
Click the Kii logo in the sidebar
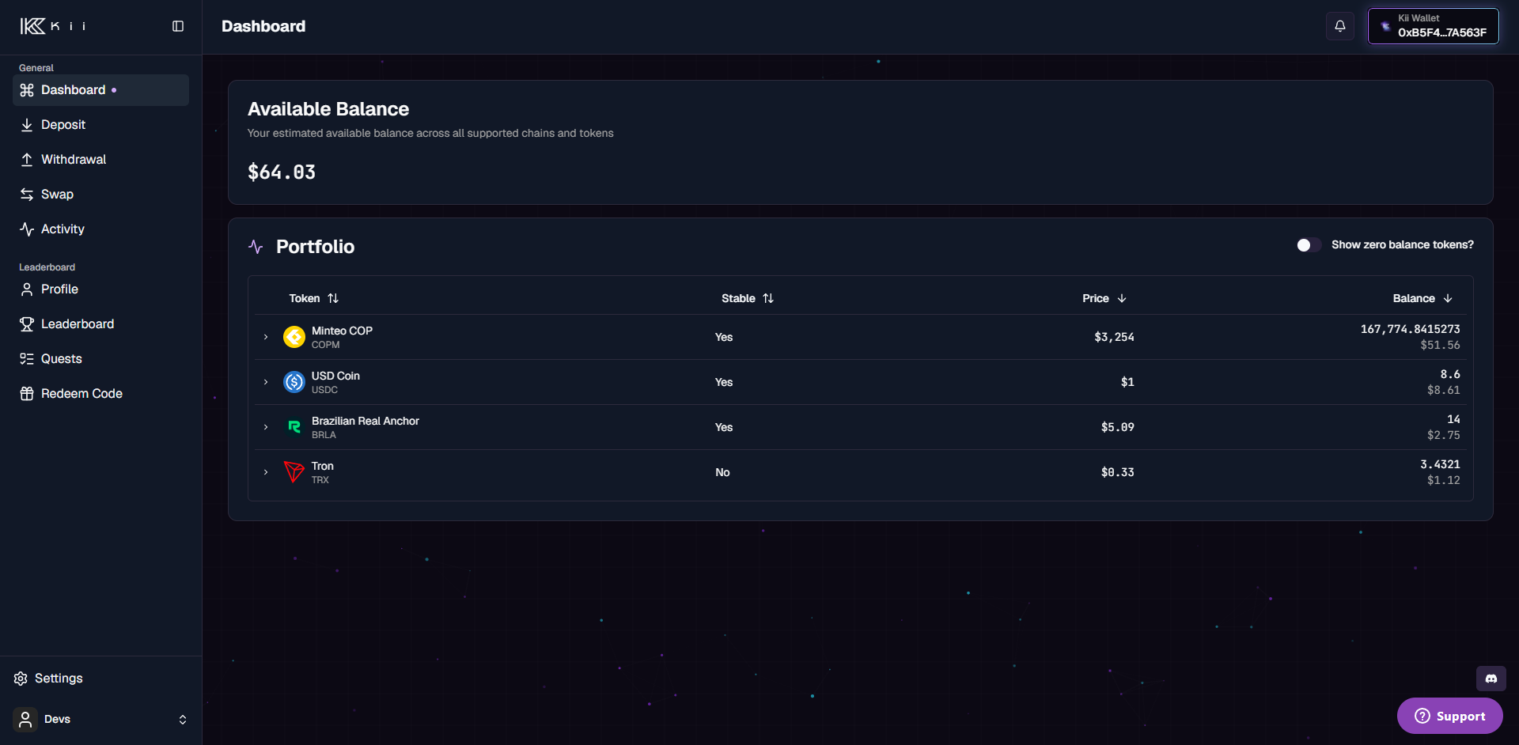pyautogui.click(x=52, y=26)
